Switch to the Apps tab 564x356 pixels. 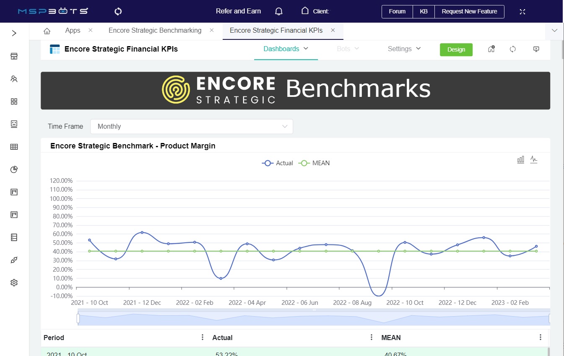click(72, 30)
